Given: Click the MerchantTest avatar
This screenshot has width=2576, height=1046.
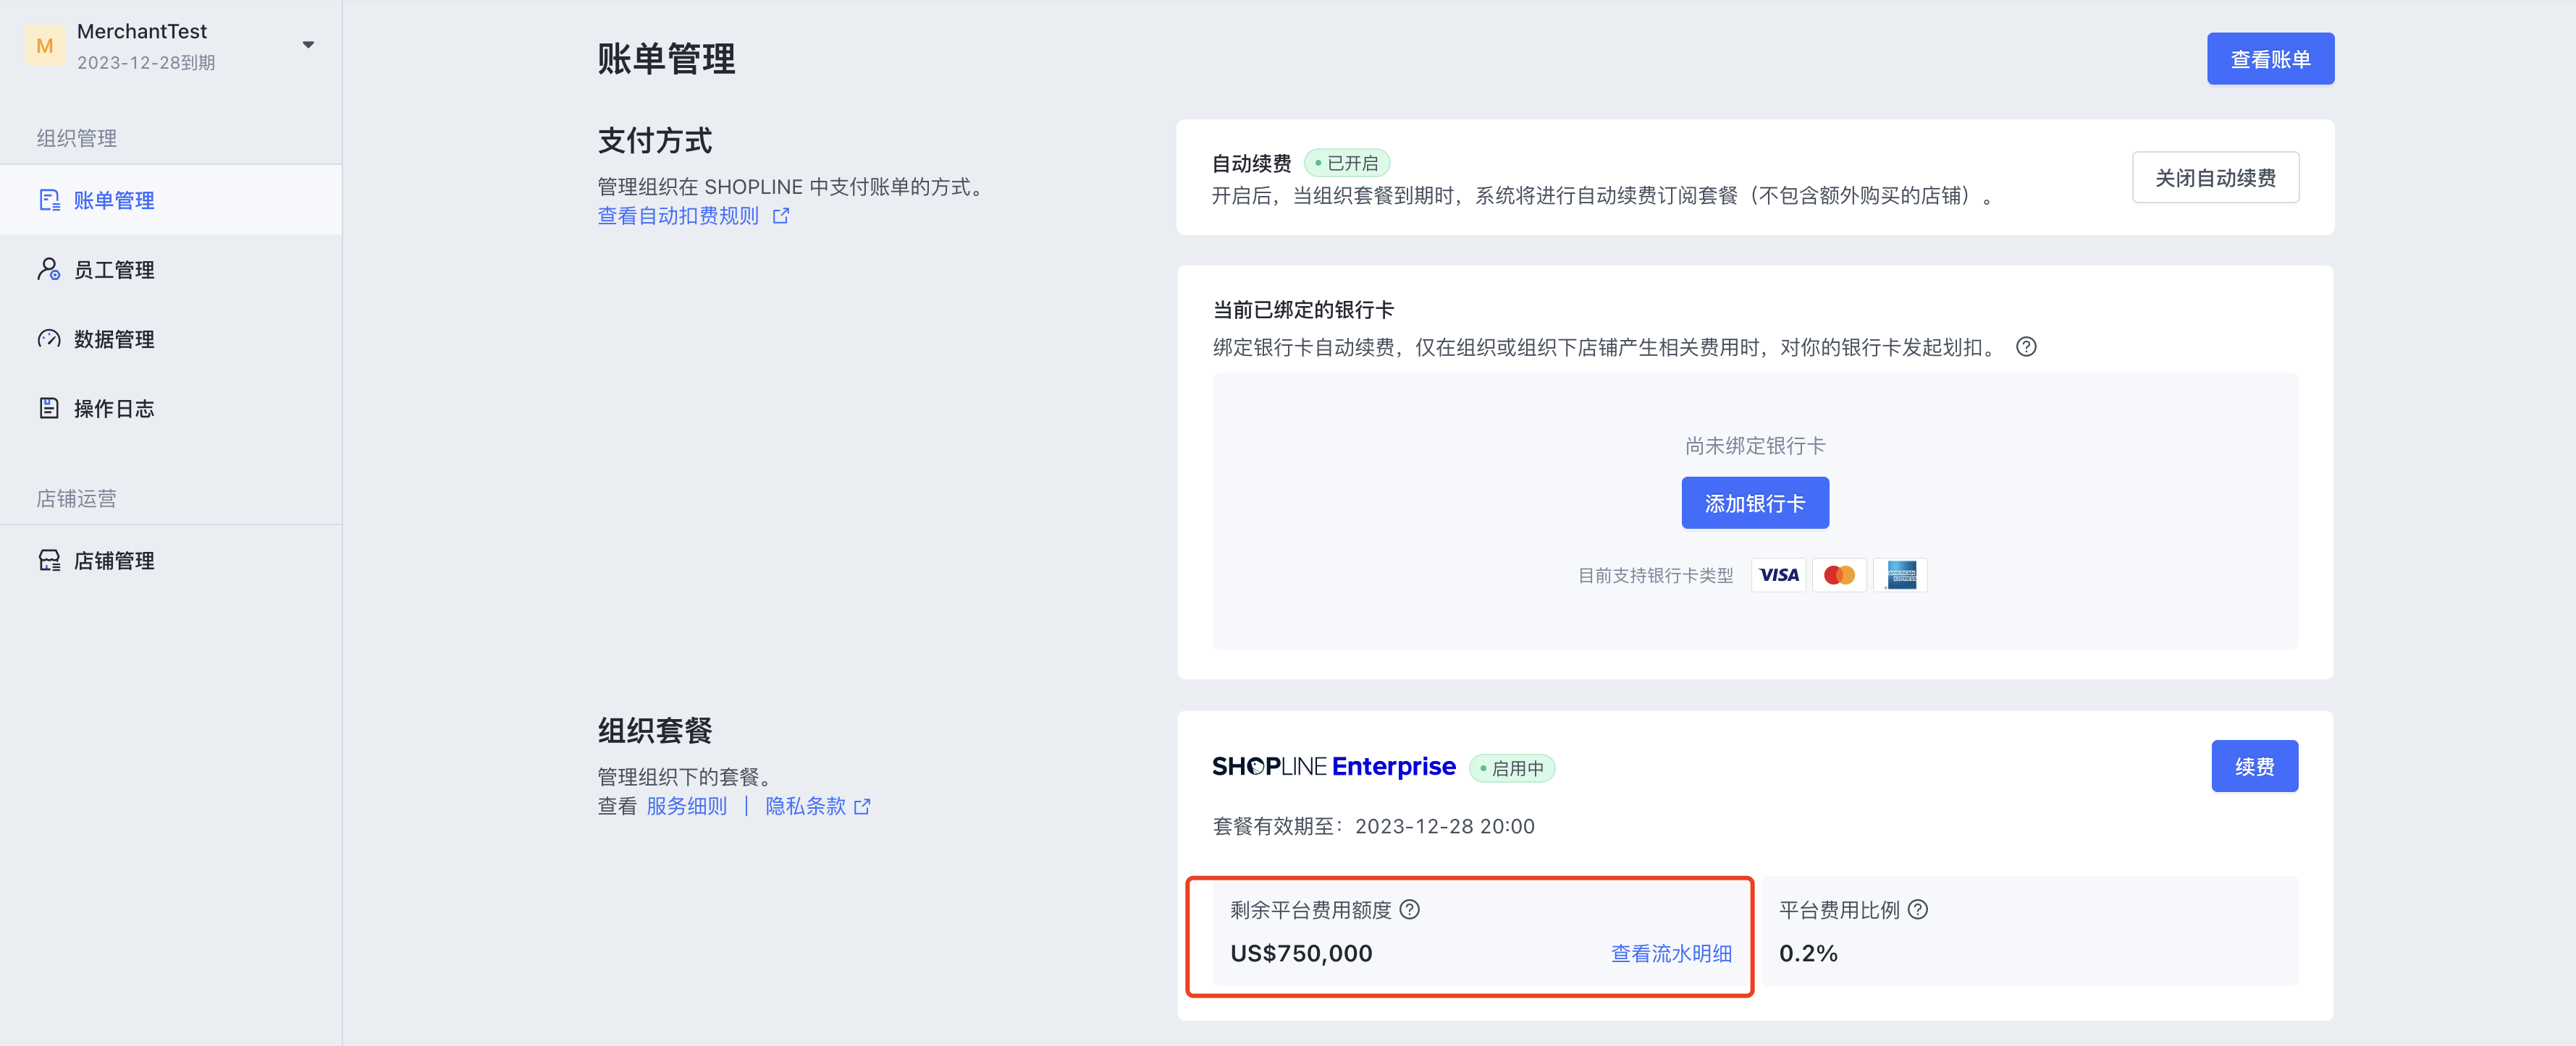Looking at the screenshot, I should pyautogui.click(x=44, y=45).
